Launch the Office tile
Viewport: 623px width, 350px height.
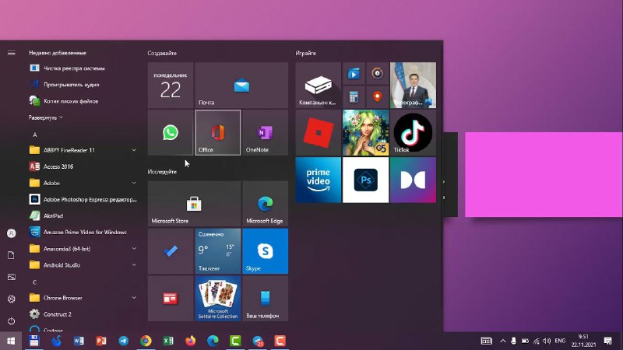(x=218, y=132)
